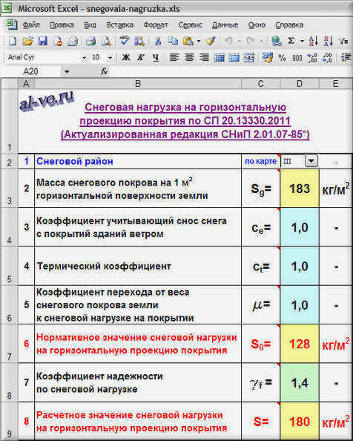Open the Permission document icon
353x441 pixels.
click(x=58, y=42)
